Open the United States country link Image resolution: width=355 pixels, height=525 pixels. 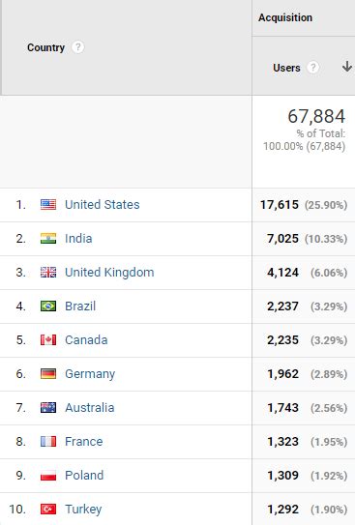click(x=103, y=205)
